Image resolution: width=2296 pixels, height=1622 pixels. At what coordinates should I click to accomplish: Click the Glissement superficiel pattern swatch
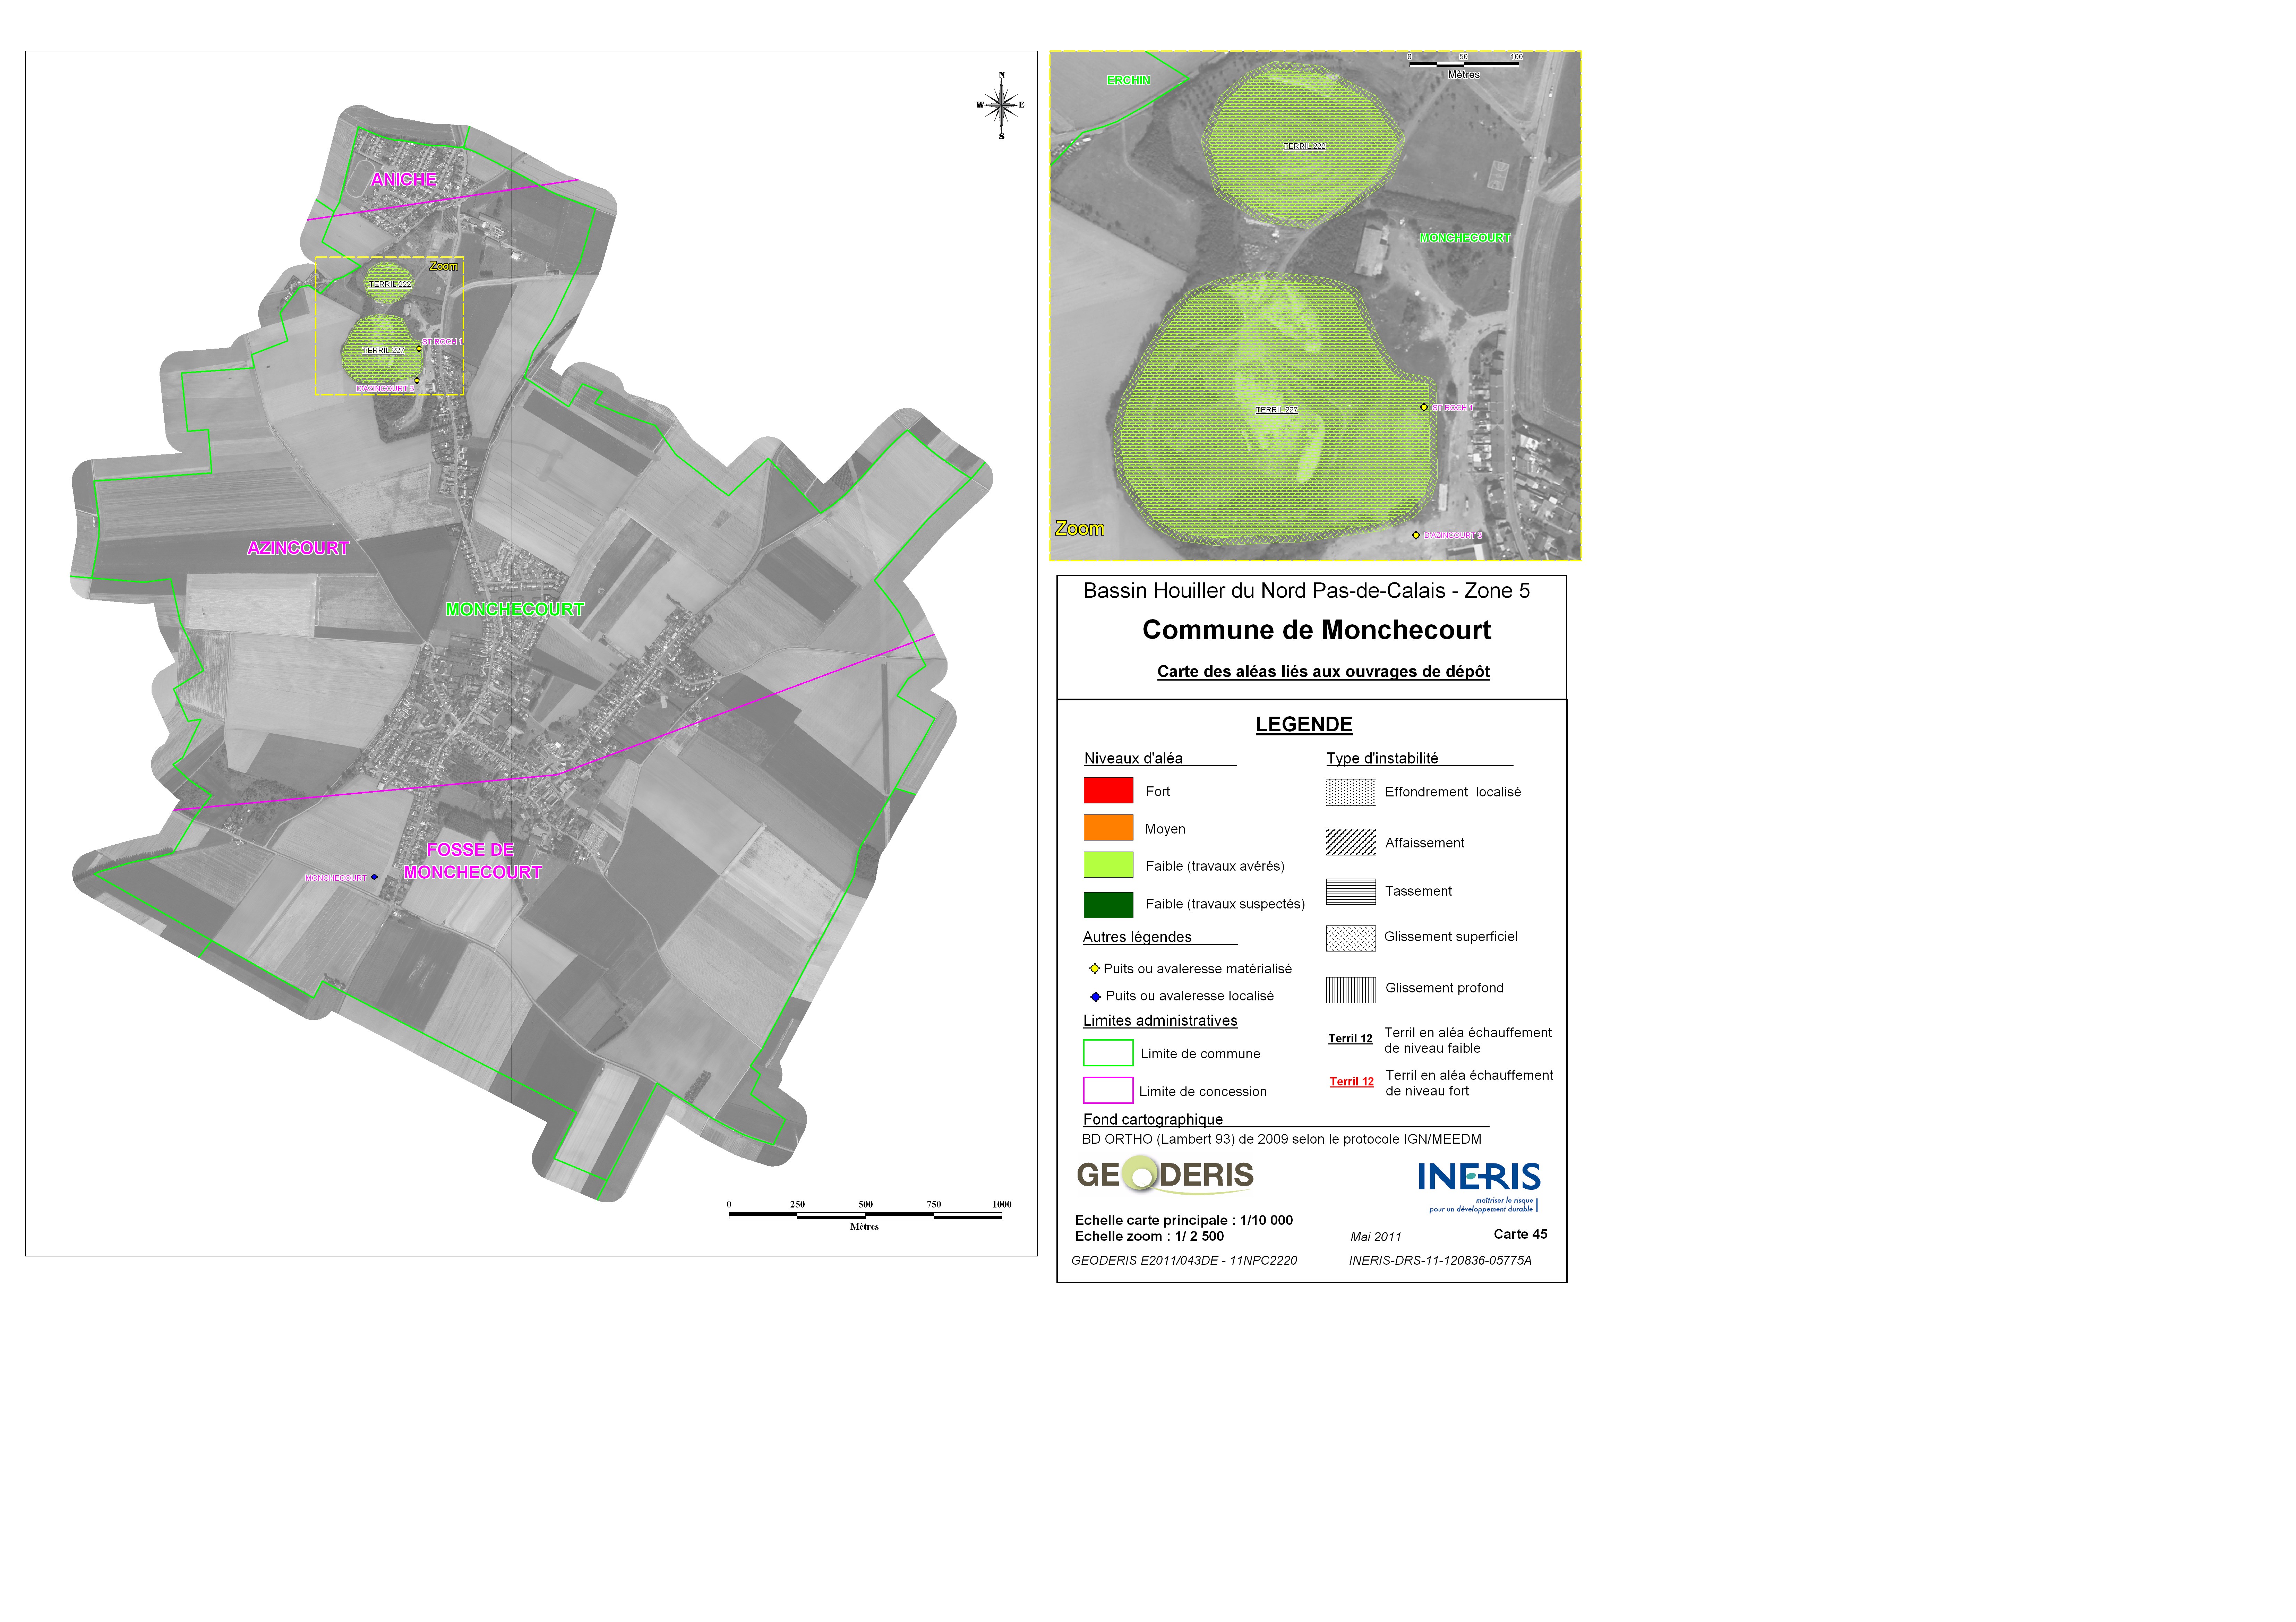tap(1351, 938)
